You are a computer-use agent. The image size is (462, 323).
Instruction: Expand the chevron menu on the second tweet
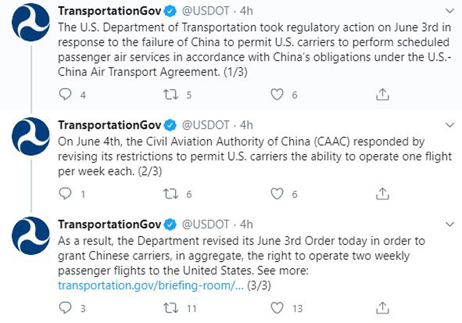click(x=449, y=125)
